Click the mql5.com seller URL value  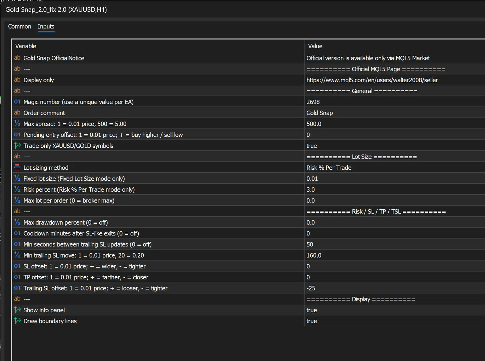(372, 80)
